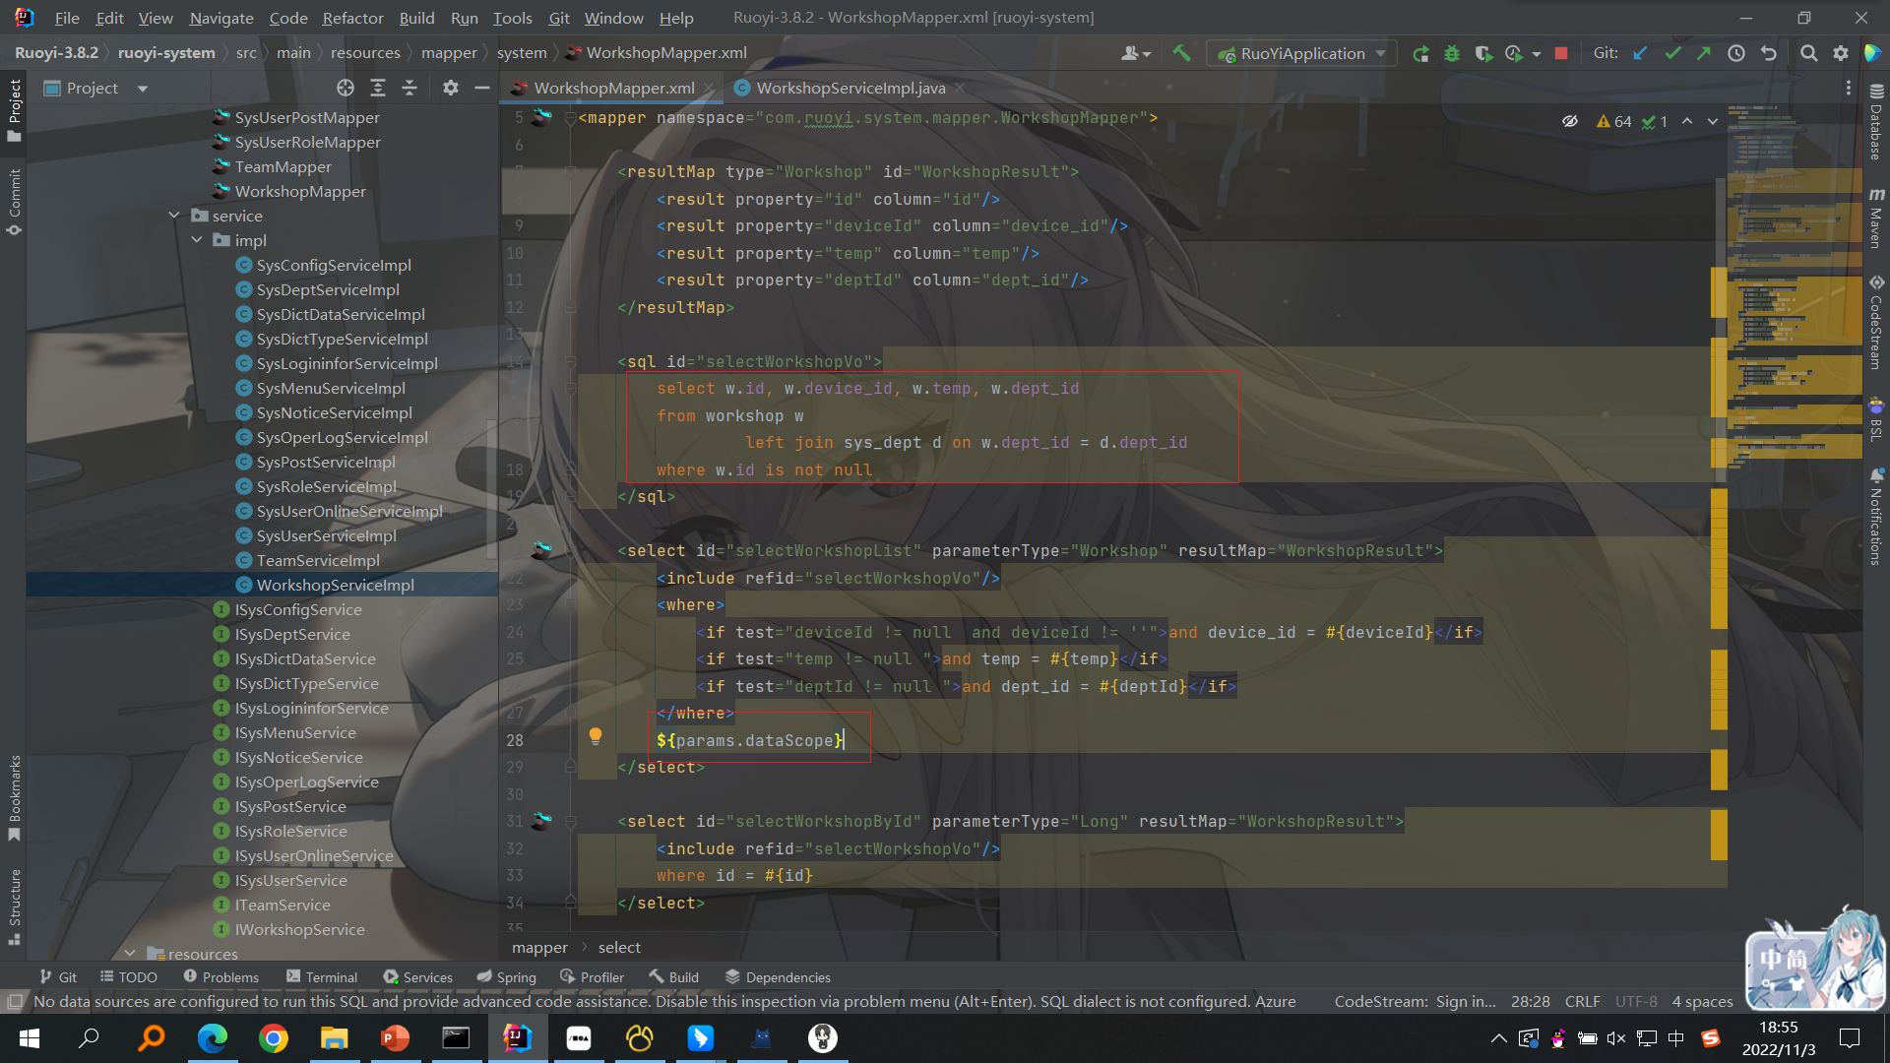Open Git show history clock icon
This screenshot has width=1890, height=1063.
pyautogui.click(x=1736, y=53)
